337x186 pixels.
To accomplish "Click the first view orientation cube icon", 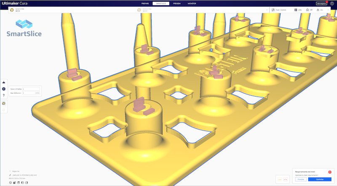I will 10,183.
